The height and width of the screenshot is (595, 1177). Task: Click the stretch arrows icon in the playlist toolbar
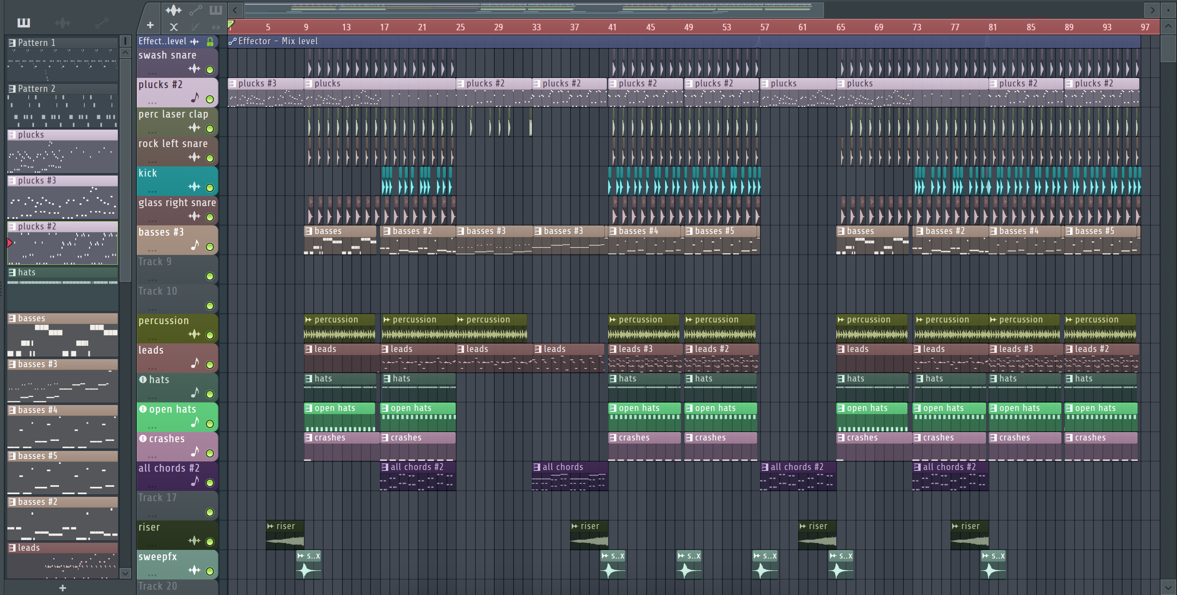[216, 27]
